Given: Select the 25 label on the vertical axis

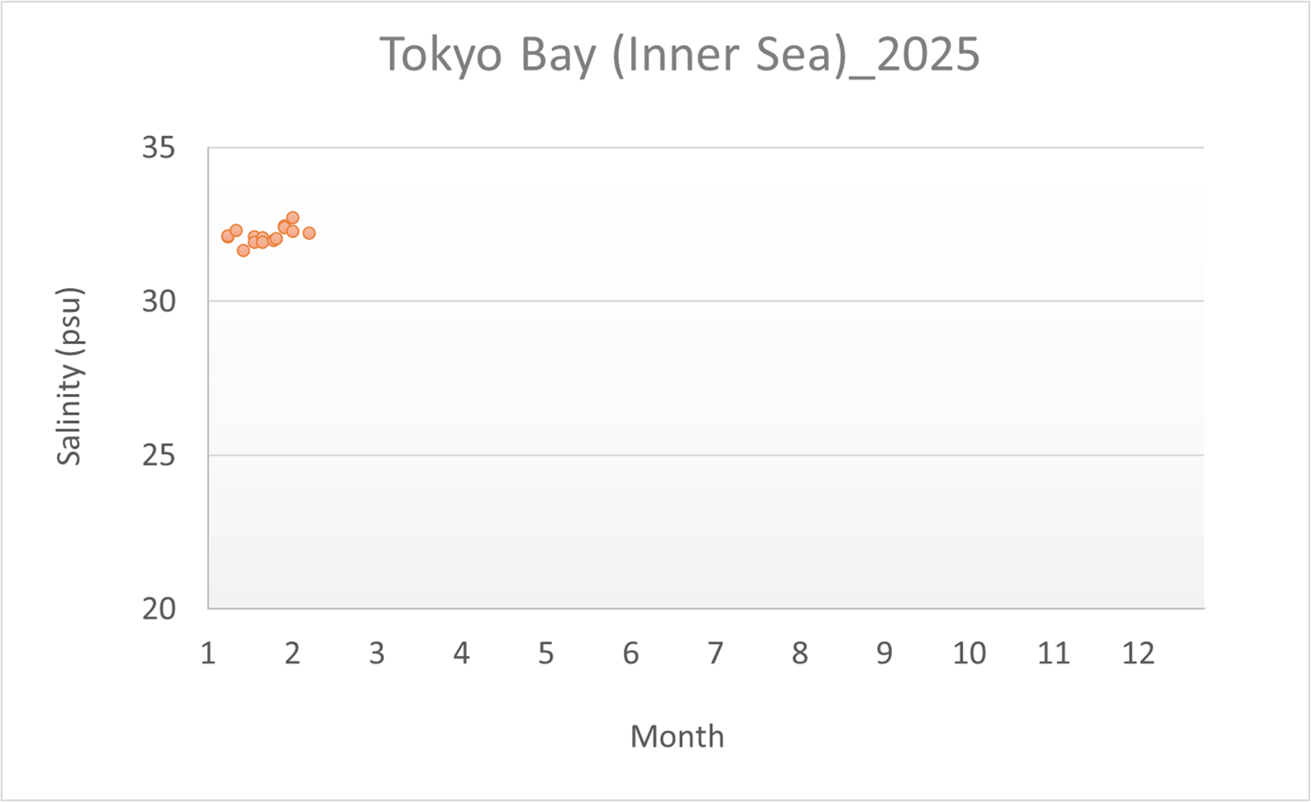Looking at the screenshot, I should (x=159, y=455).
